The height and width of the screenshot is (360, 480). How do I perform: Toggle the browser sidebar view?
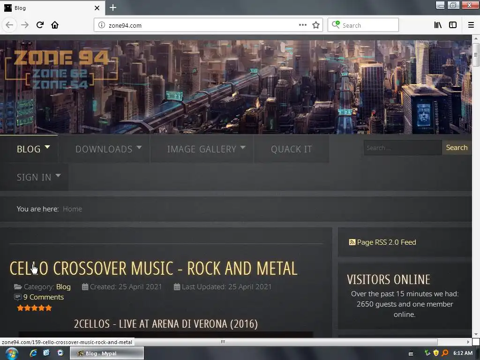click(453, 25)
